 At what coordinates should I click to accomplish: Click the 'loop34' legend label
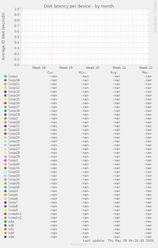14,180
